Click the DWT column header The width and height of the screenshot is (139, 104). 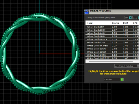127,23
